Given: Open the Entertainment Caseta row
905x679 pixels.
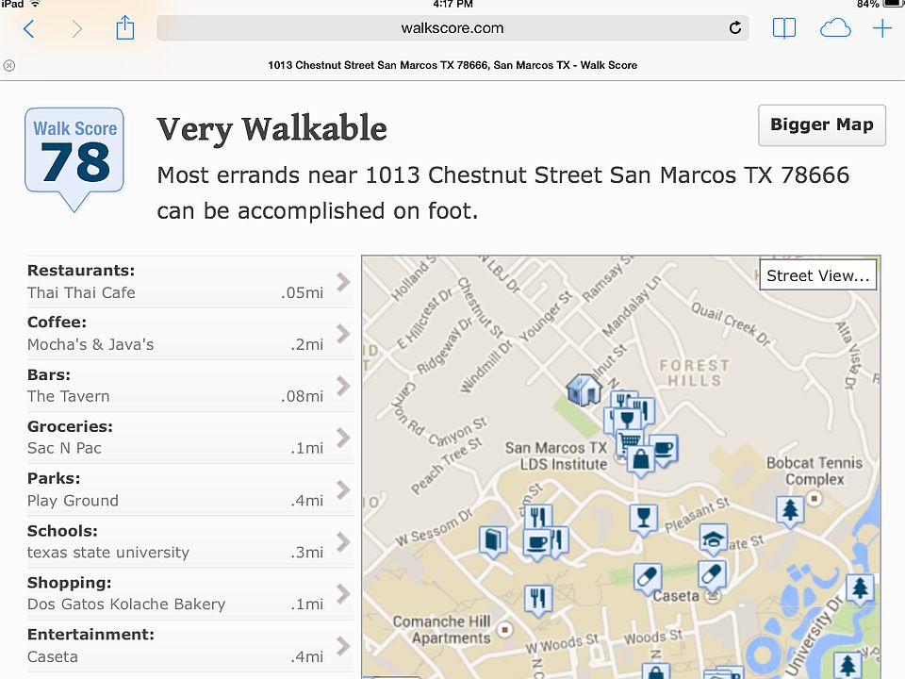Looking at the screenshot, I should (190, 645).
